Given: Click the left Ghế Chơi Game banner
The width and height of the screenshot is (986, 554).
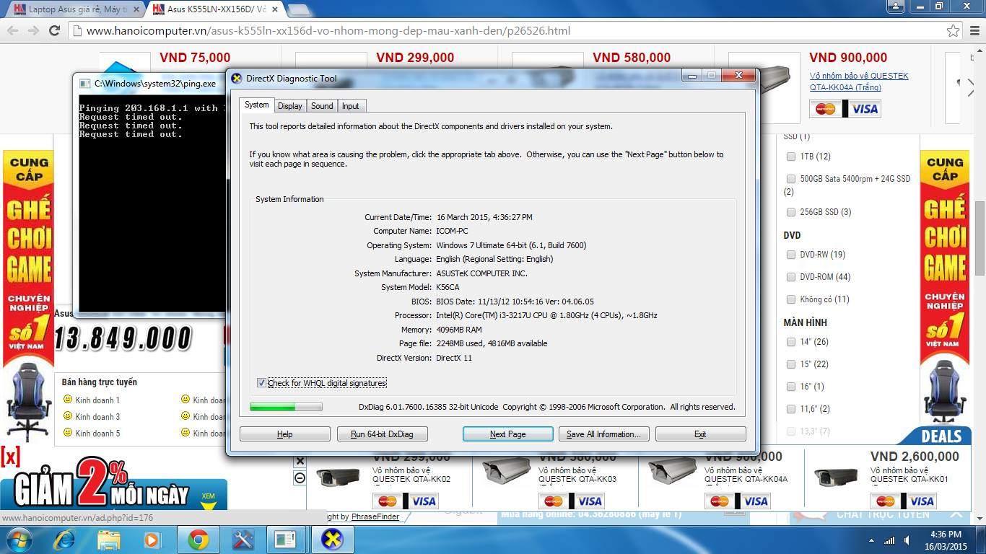Looking at the screenshot, I should click(x=29, y=296).
